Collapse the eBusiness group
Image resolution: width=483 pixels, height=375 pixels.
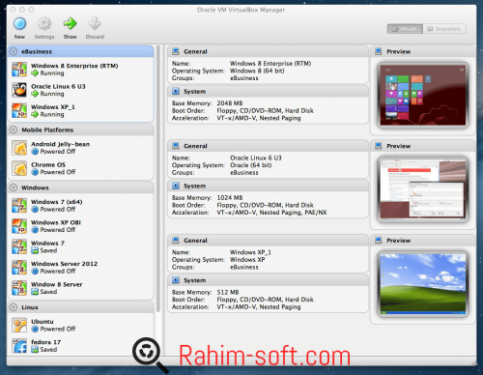[14, 51]
